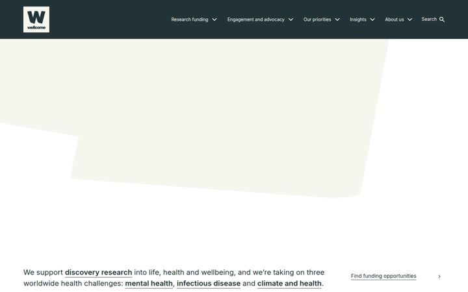Open the Wellcome logo home link

[x=36, y=19]
